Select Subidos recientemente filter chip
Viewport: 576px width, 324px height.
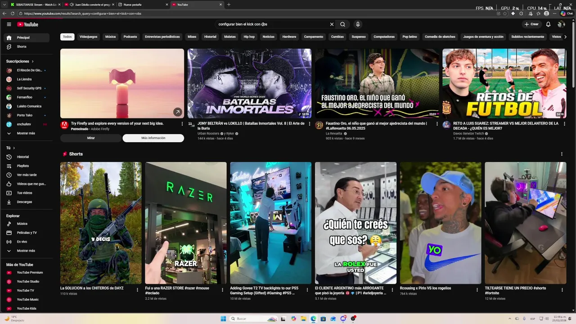coord(527,37)
